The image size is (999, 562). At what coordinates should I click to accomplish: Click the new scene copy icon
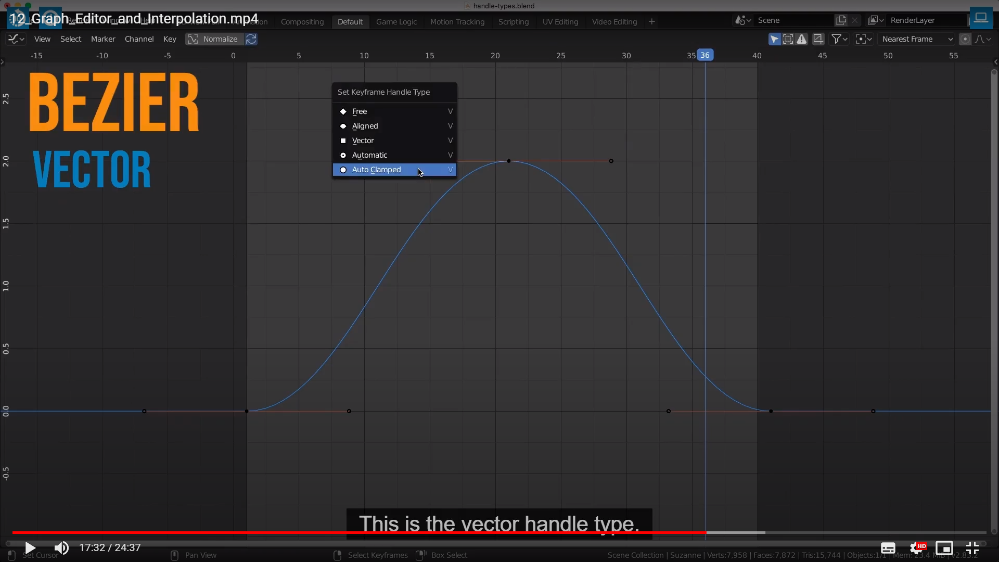[841, 20]
